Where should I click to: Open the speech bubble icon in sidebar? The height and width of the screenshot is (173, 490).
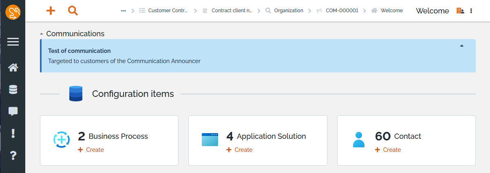[13, 111]
